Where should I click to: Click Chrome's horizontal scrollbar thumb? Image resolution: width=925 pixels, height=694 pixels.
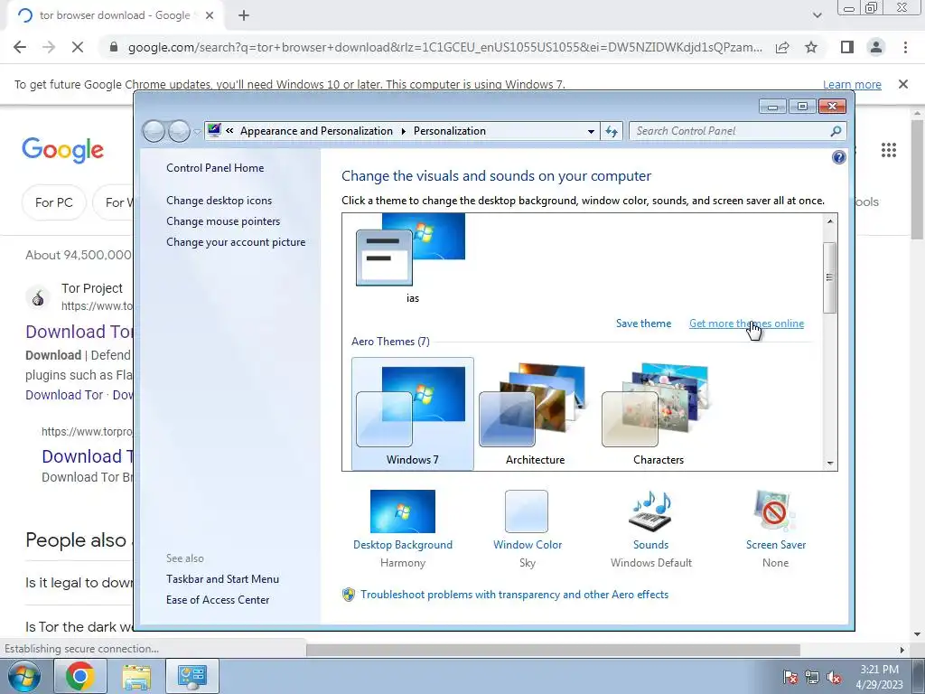tap(553, 649)
